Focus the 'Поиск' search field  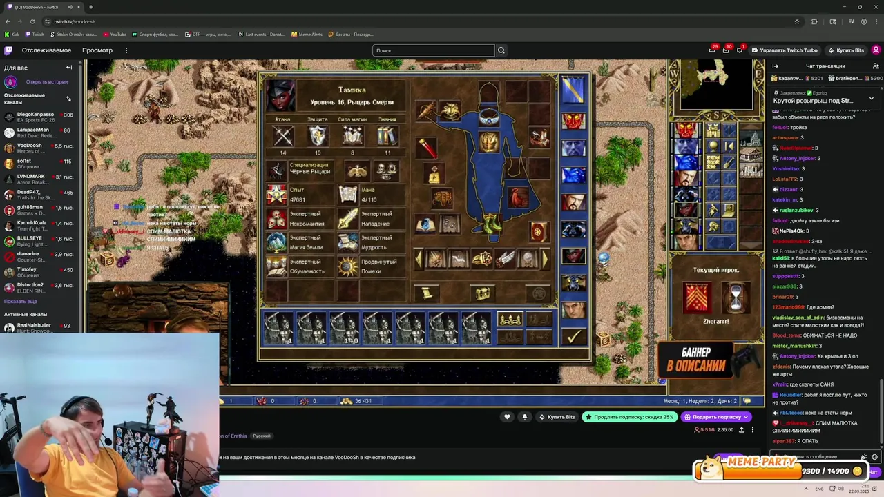point(434,50)
